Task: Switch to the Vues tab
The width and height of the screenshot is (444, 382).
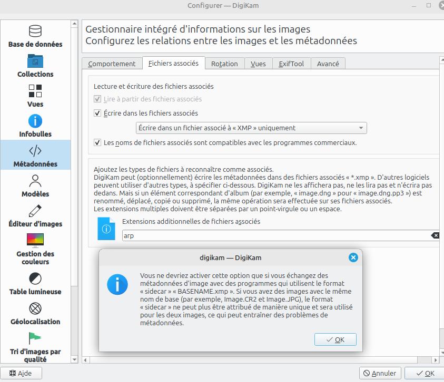Action: pyautogui.click(x=258, y=64)
